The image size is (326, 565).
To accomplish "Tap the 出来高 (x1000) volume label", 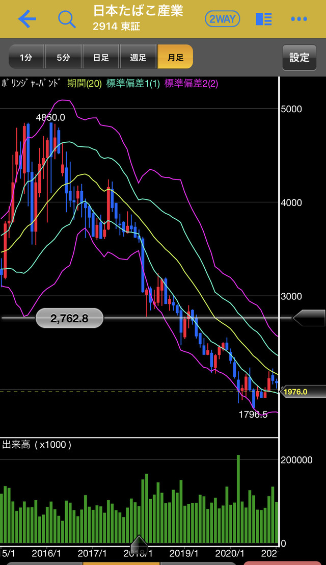I will pyautogui.click(x=37, y=445).
